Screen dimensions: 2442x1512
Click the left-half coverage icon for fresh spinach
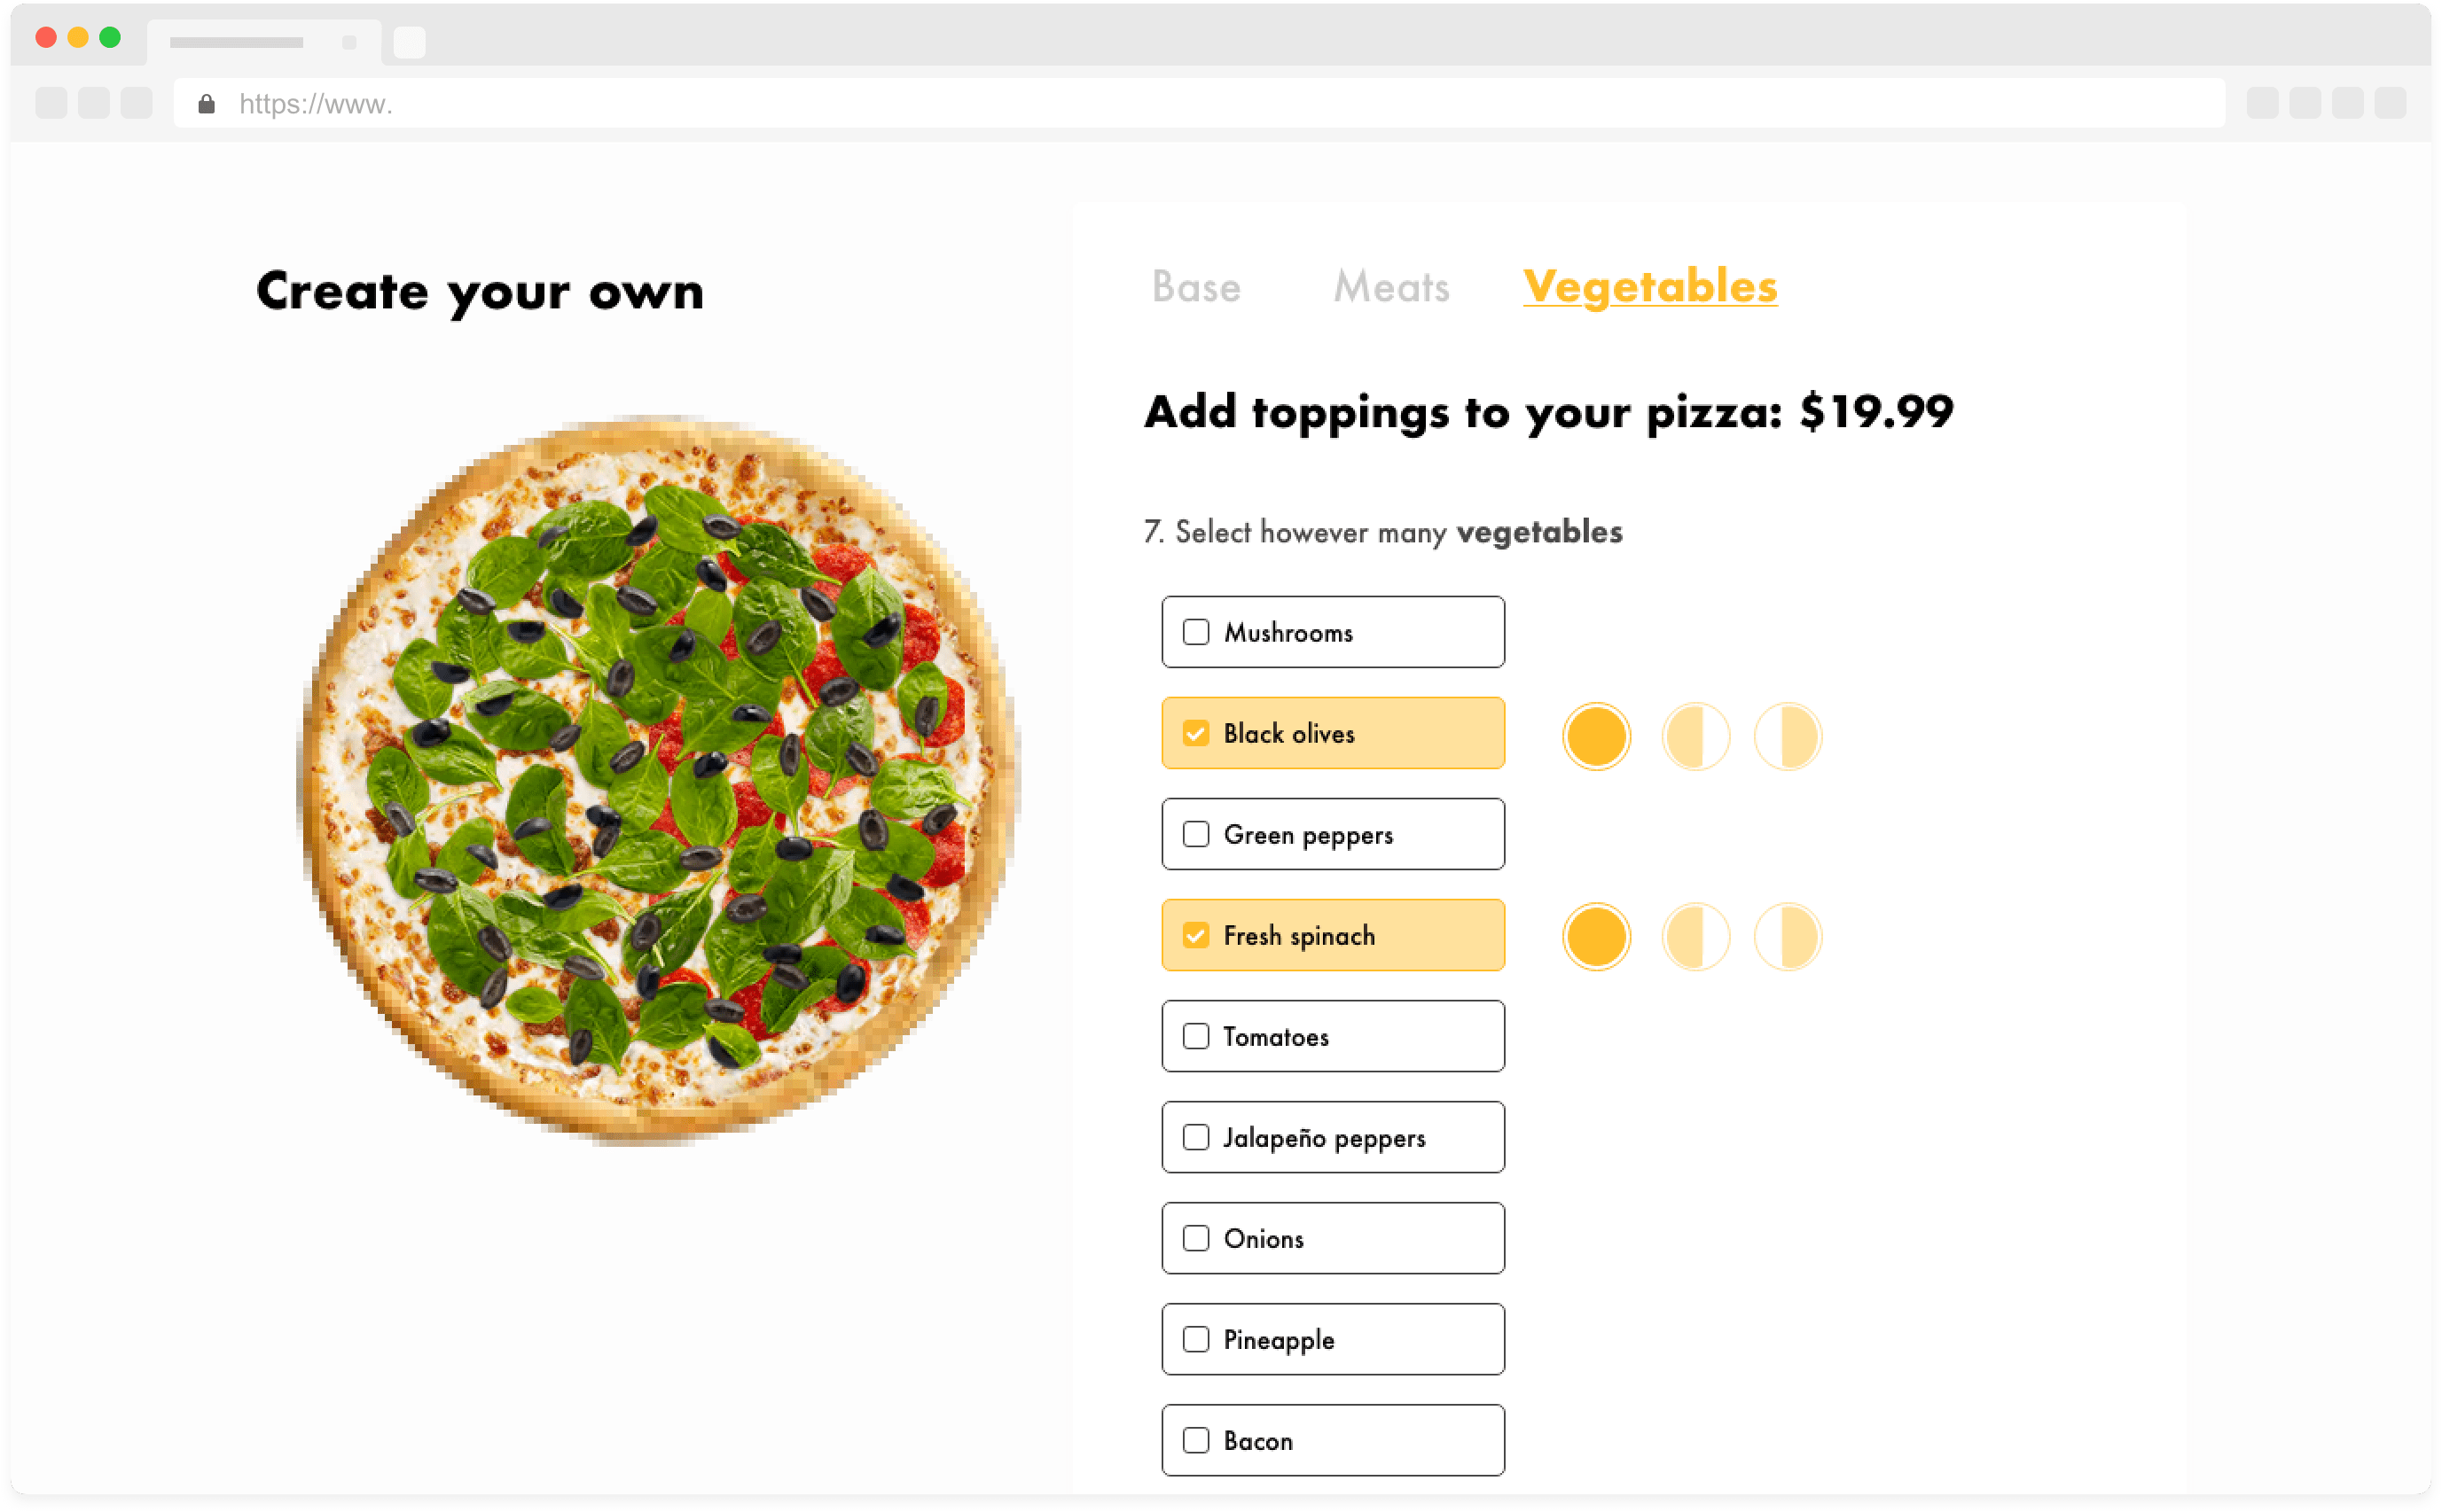(x=1690, y=937)
